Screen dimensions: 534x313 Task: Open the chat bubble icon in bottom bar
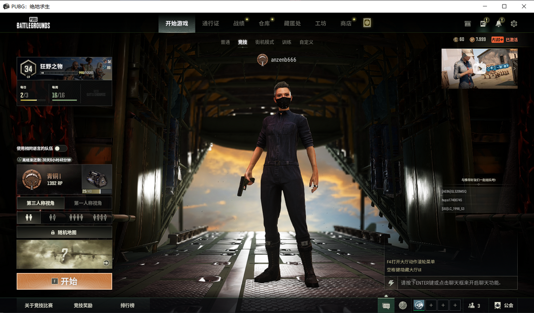coord(386,306)
